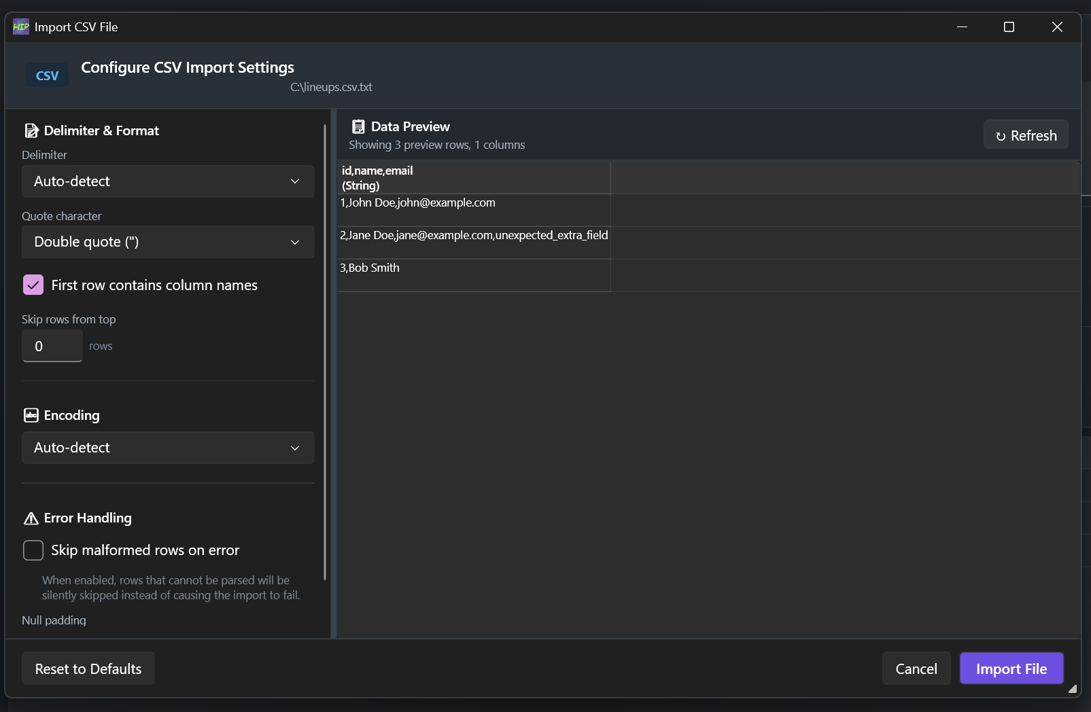The image size is (1091, 712).
Task: Click the settings panel vertical scrollbar
Action: pyautogui.click(x=325, y=353)
